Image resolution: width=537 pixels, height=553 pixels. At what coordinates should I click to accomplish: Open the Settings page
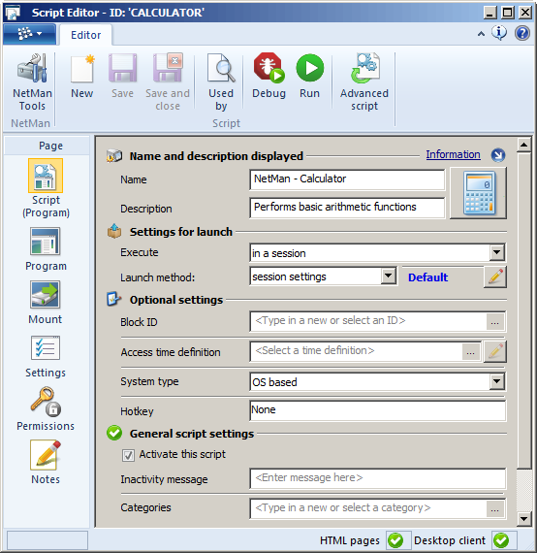coord(46,356)
